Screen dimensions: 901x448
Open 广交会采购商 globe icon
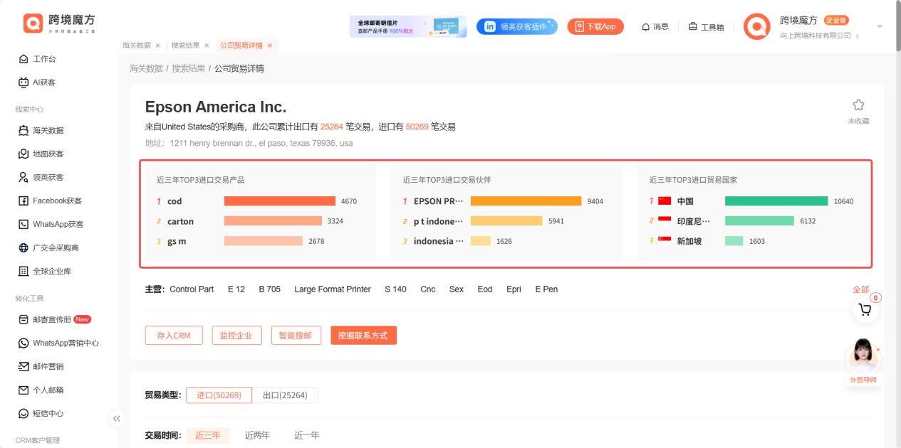tap(24, 247)
